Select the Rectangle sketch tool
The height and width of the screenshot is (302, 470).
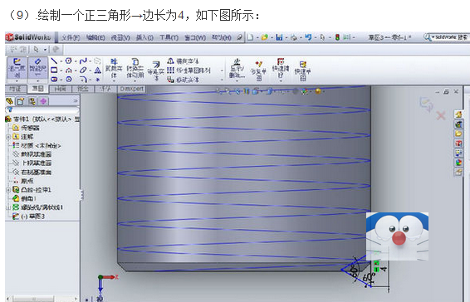pyautogui.click(x=54, y=71)
